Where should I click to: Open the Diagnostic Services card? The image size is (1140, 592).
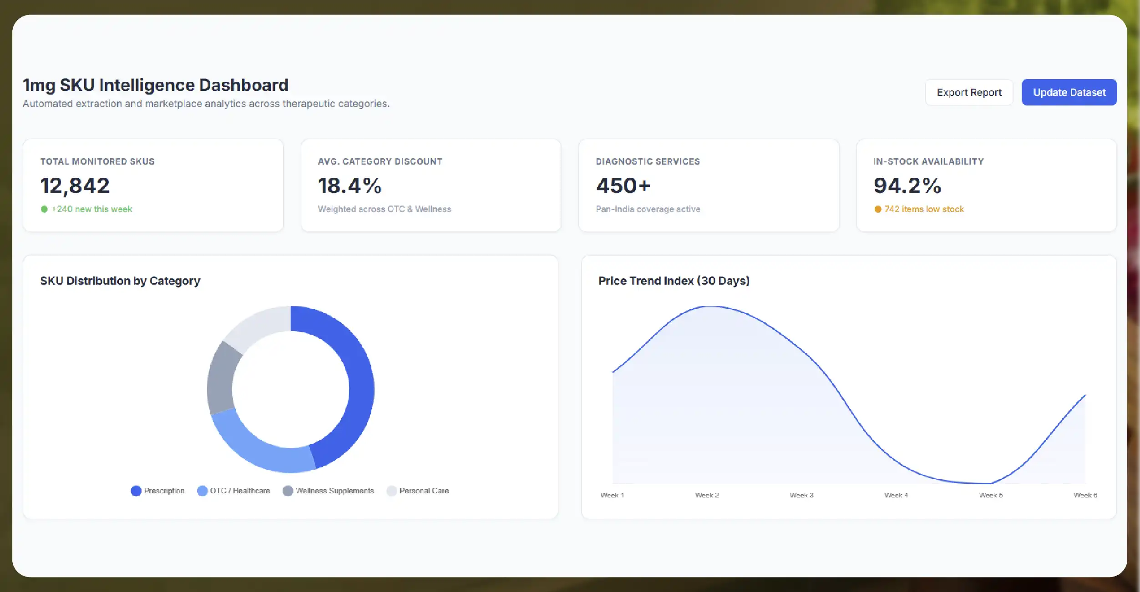pos(708,186)
